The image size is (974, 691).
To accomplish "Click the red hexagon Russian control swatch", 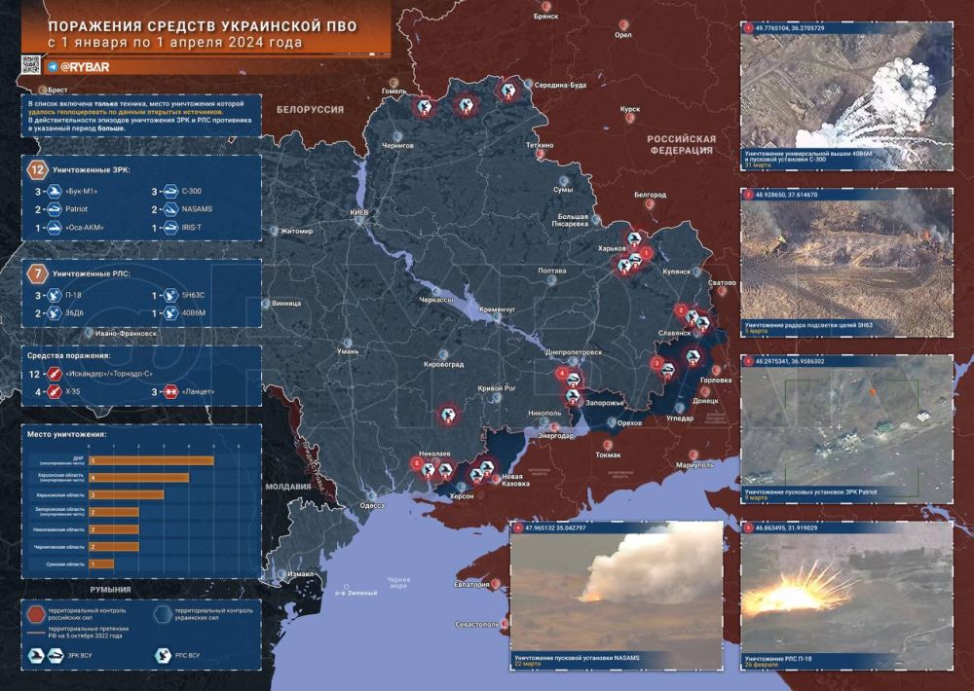I will [x=35, y=613].
